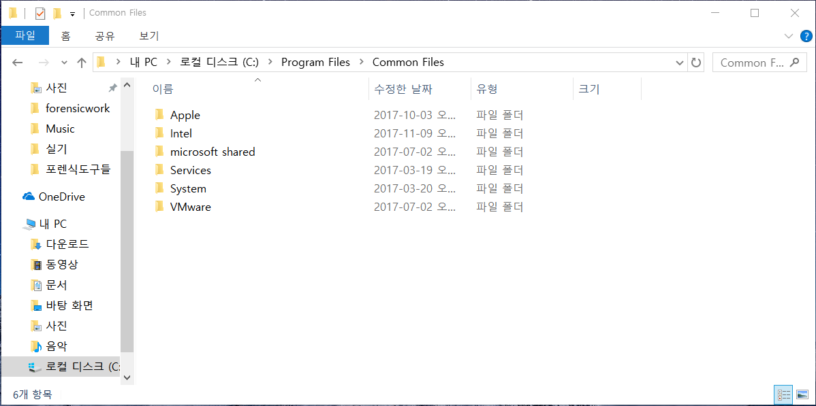Open 문서 under 내 PC
Image resolution: width=816 pixels, height=406 pixels.
[x=57, y=285]
